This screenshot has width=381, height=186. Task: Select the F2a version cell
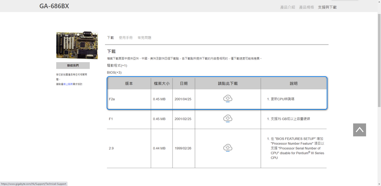tap(129, 99)
